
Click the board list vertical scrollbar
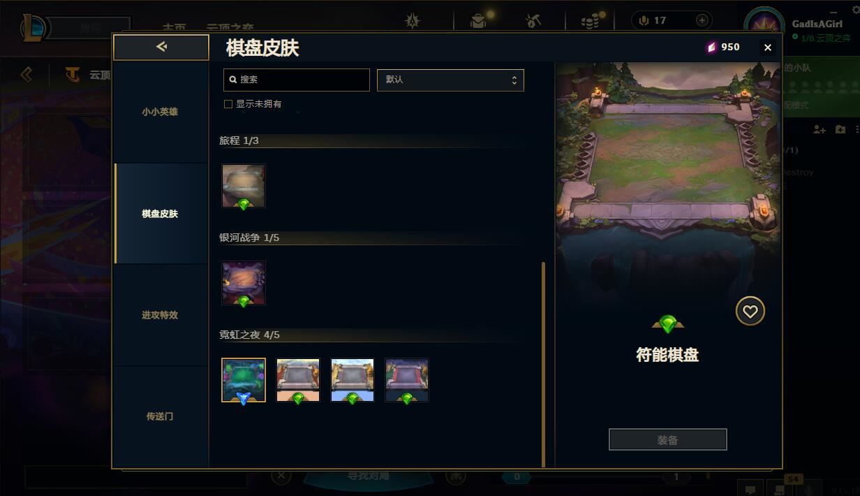click(x=543, y=365)
